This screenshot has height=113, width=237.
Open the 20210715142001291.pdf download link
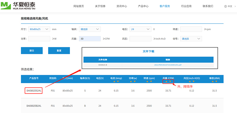(168, 65)
